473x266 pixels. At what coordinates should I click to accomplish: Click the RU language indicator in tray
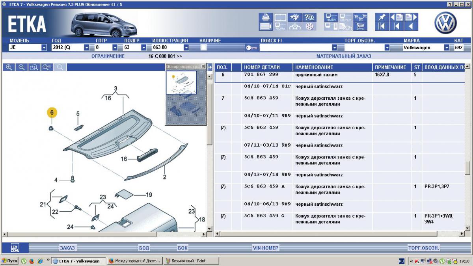[x=401, y=261]
